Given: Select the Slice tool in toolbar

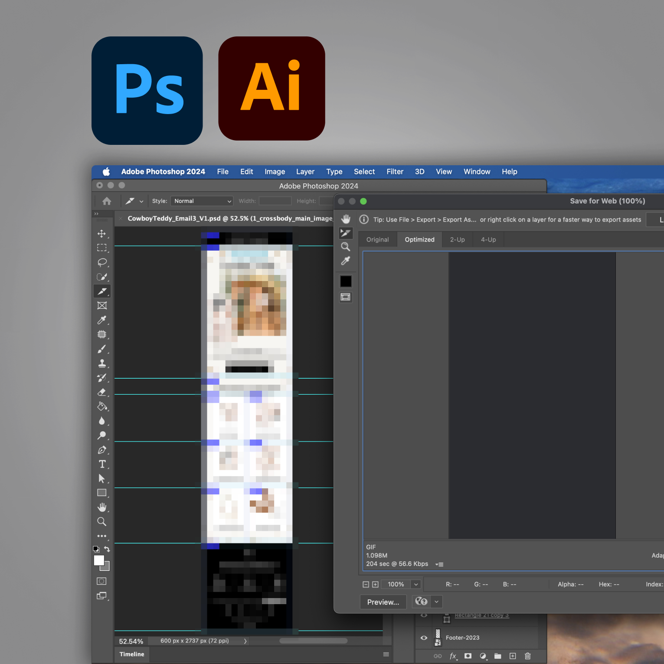Looking at the screenshot, I should pyautogui.click(x=102, y=291).
